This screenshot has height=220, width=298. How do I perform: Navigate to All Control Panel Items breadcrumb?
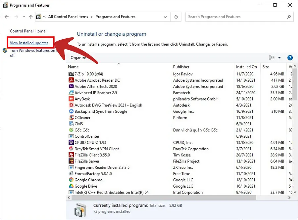(68, 17)
